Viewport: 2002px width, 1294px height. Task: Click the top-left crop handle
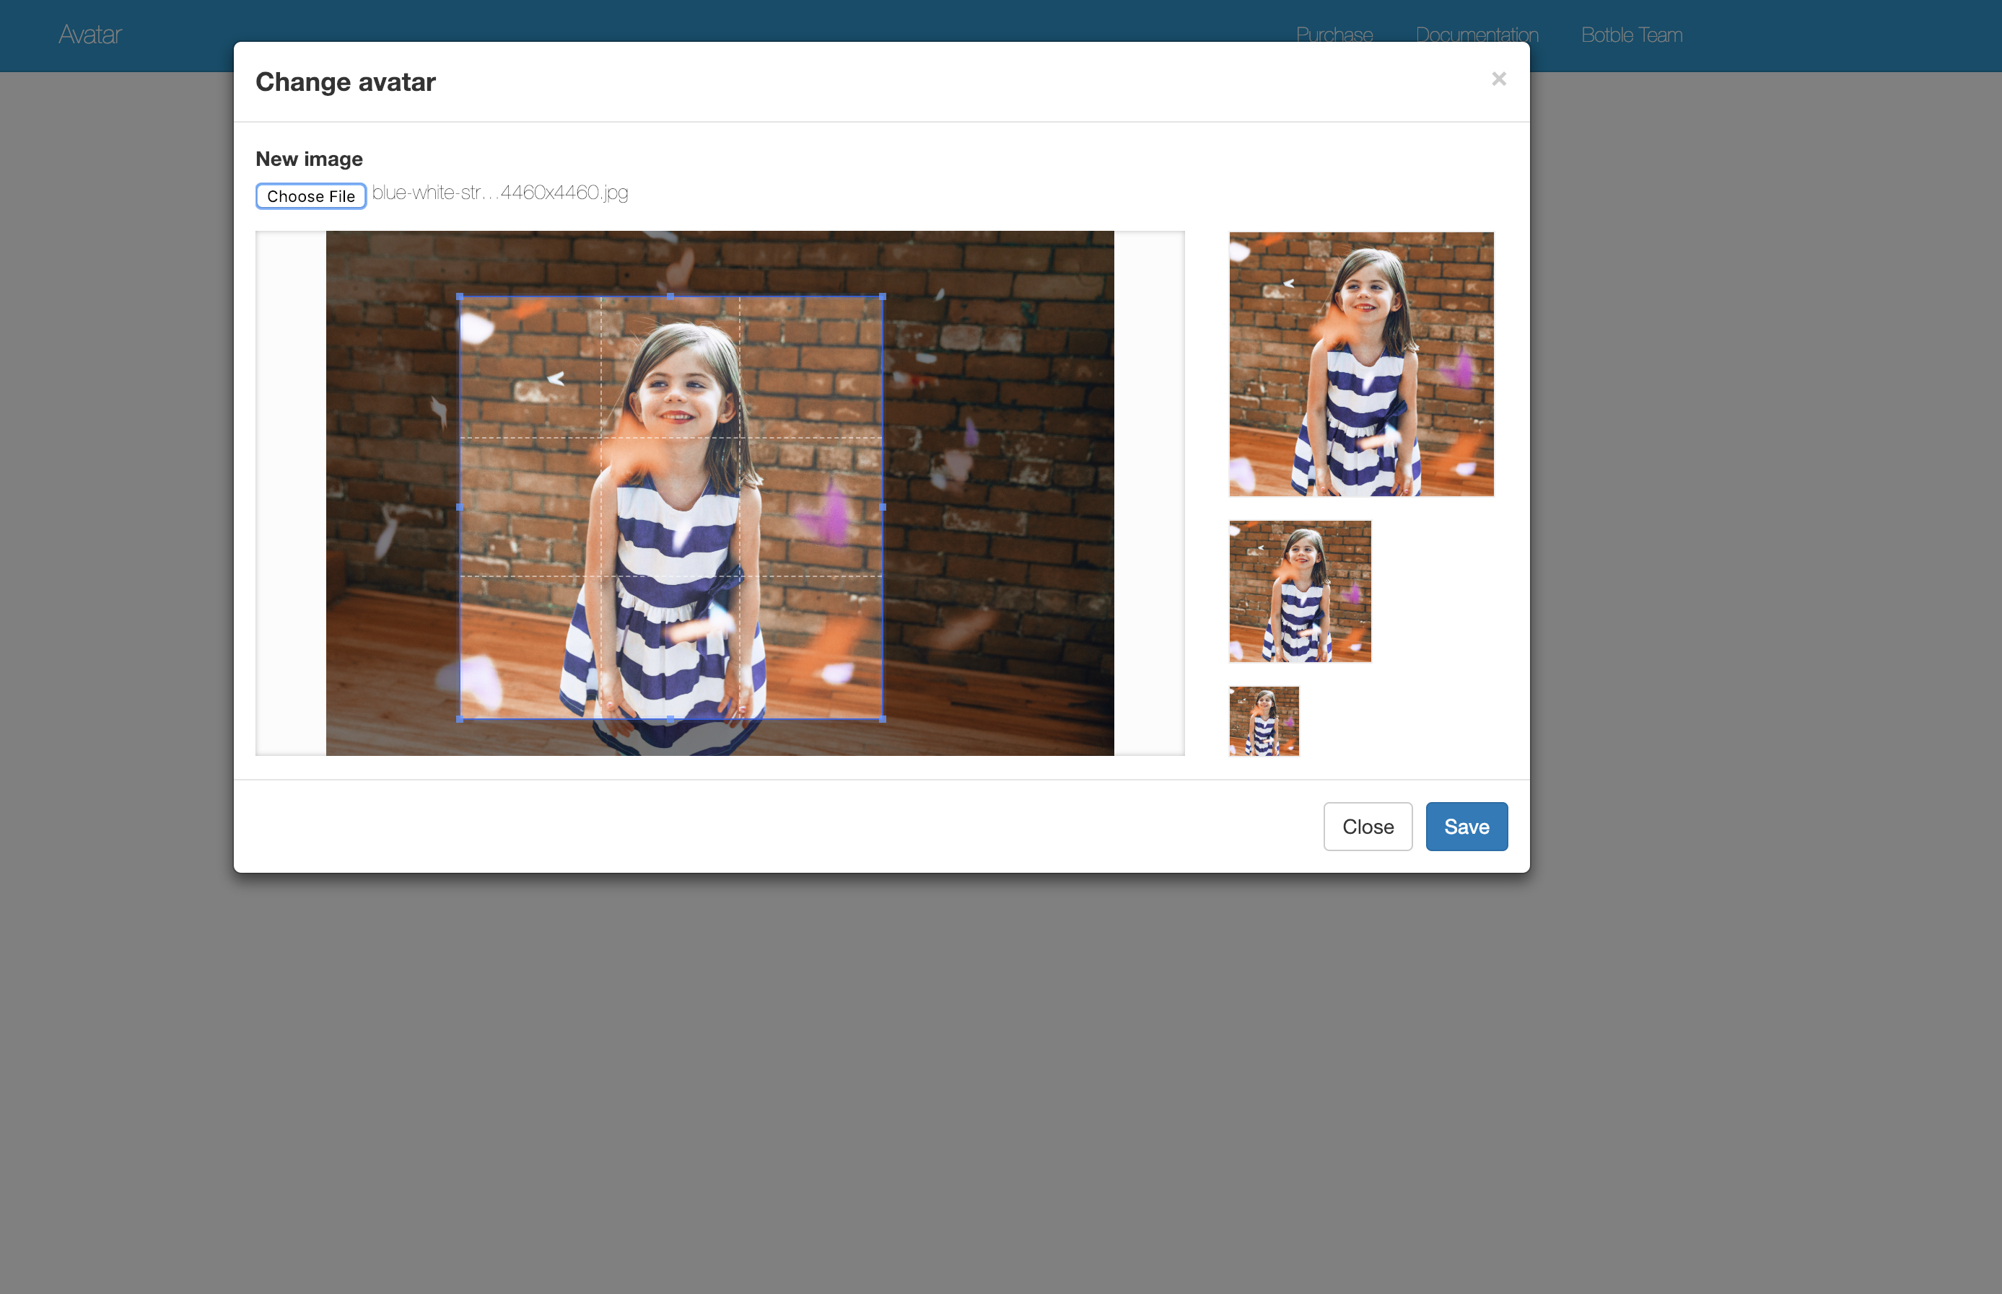click(460, 296)
